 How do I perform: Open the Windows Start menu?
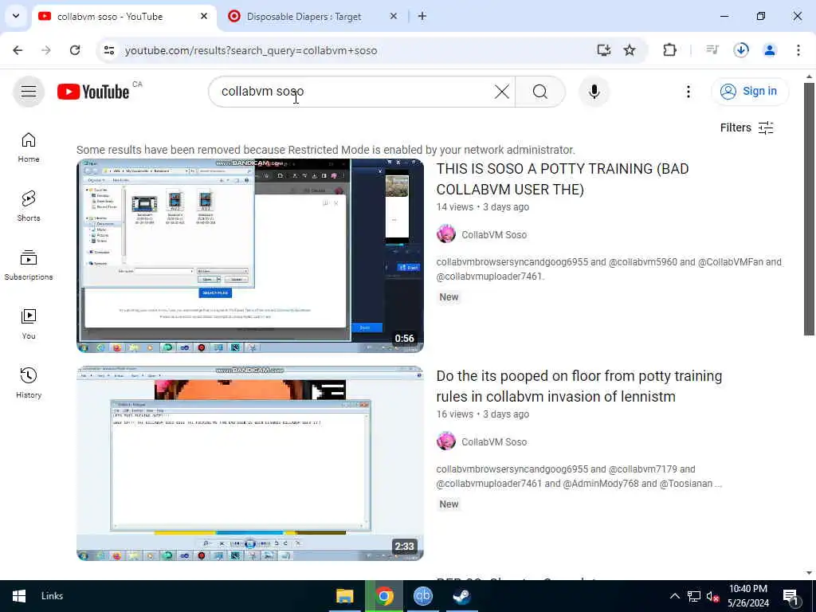[x=19, y=596]
